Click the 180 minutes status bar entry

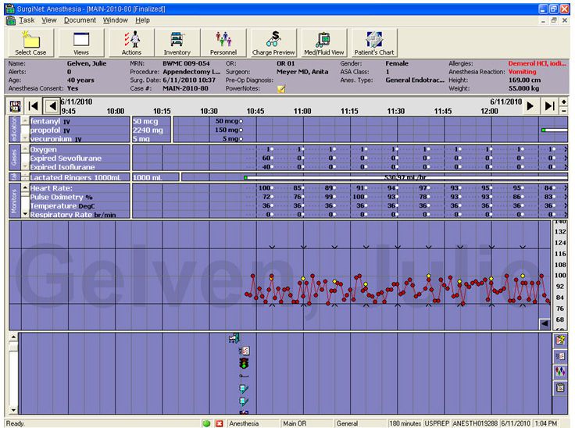(x=405, y=423)
